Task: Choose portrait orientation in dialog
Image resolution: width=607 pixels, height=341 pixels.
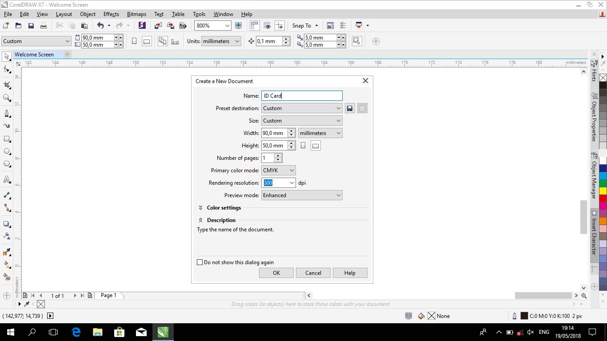Action: pyautogui.click(x=303, y=146)
